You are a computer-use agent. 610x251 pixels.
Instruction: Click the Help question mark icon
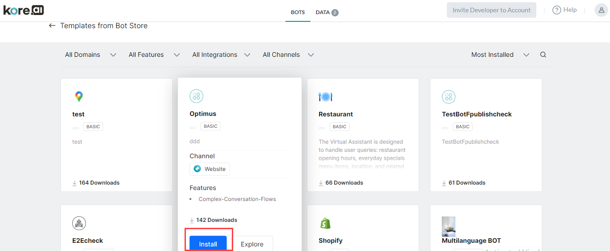557,10
